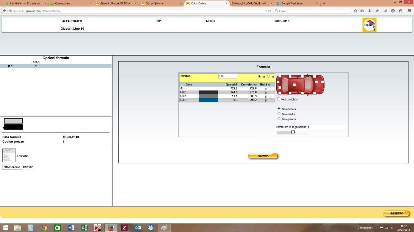
Task: Click the 'M4' base row label
Action: (x=181, y=88)
